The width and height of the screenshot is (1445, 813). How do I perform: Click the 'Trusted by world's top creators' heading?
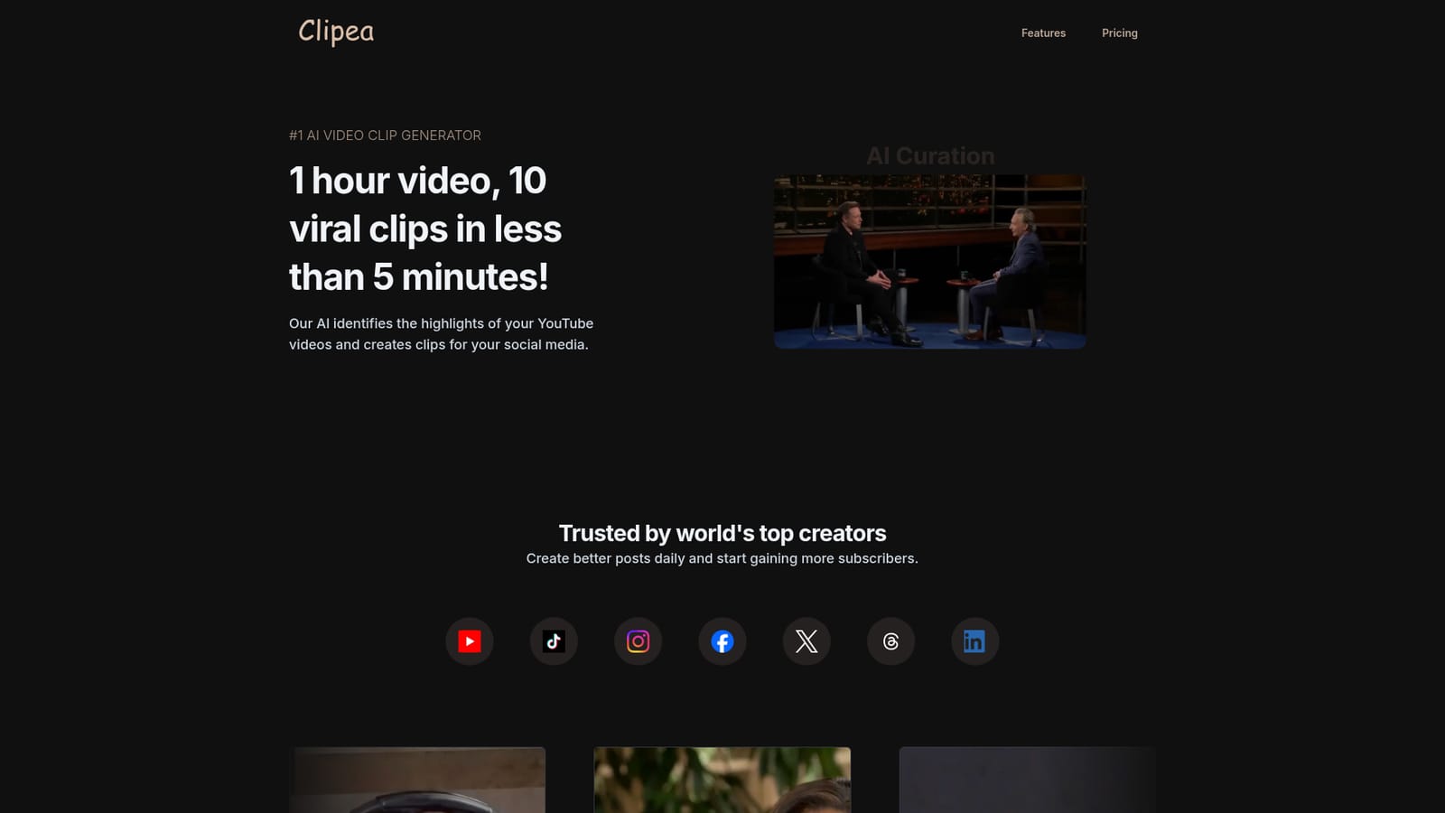point(722,533)
